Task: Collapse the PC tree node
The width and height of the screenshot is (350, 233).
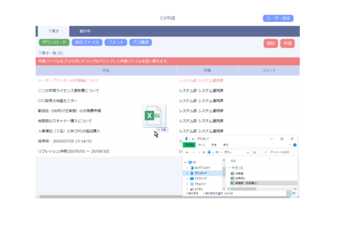Action: point(184,163)
